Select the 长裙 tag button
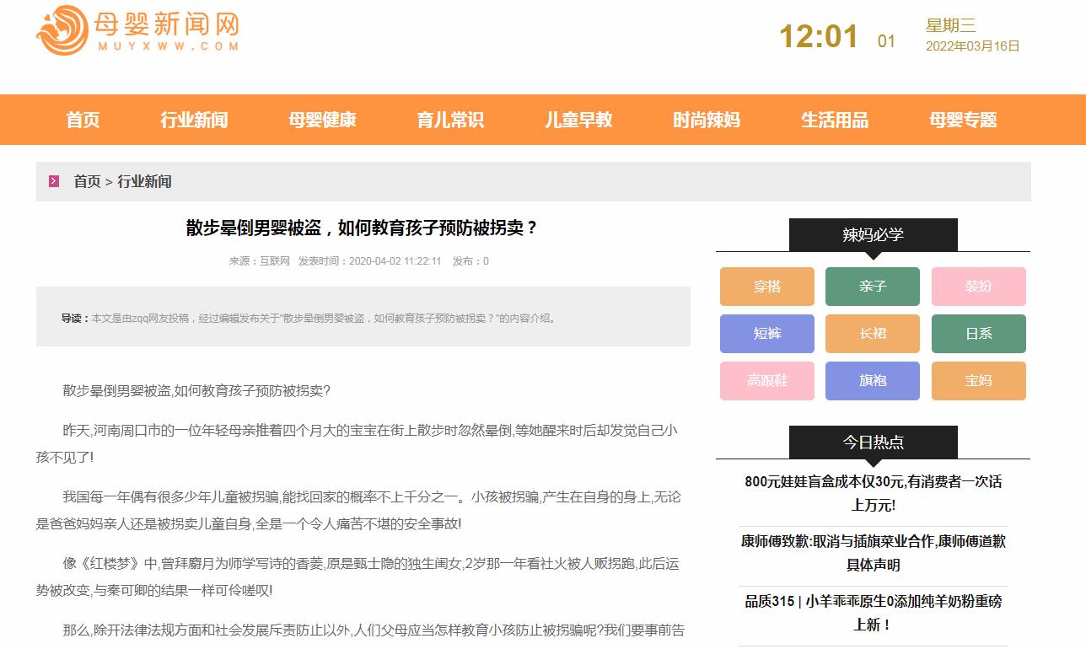Image resolution: width=1086 pixels, height=649 pixels. 873,334
